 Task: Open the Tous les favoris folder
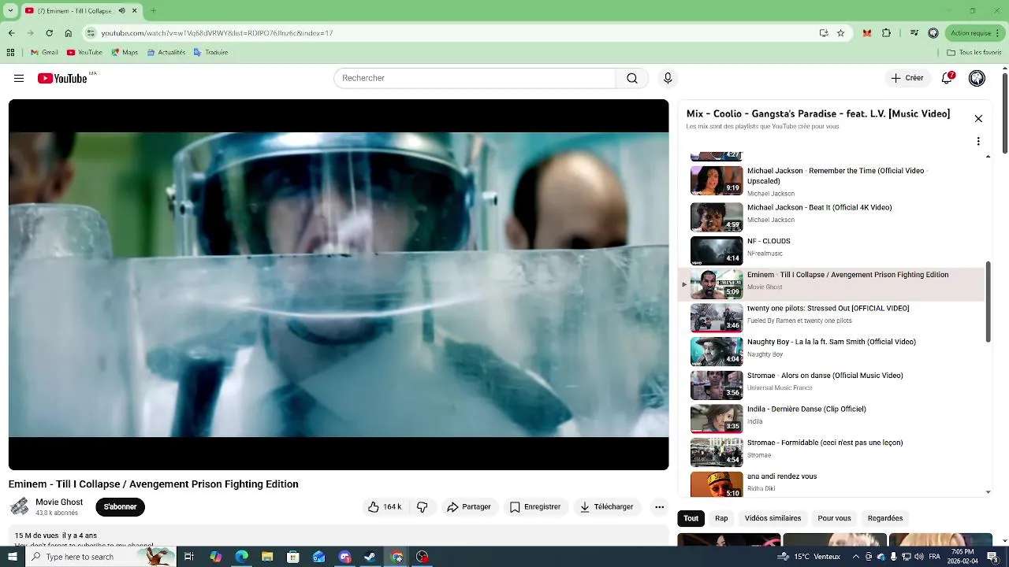tap(974, 53)
